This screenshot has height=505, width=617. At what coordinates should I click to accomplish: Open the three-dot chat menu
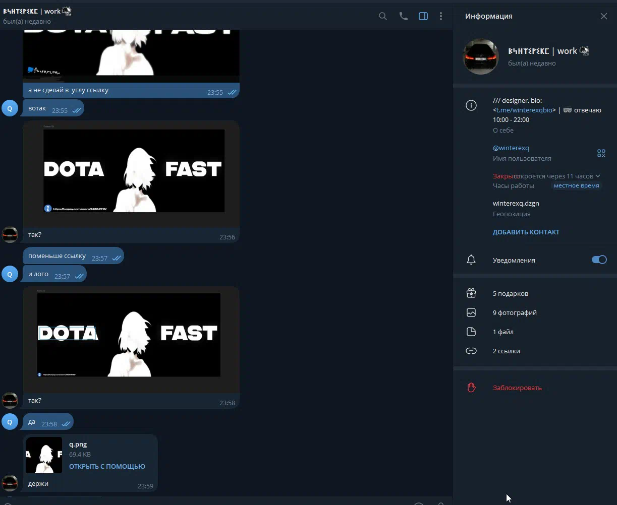441,16
